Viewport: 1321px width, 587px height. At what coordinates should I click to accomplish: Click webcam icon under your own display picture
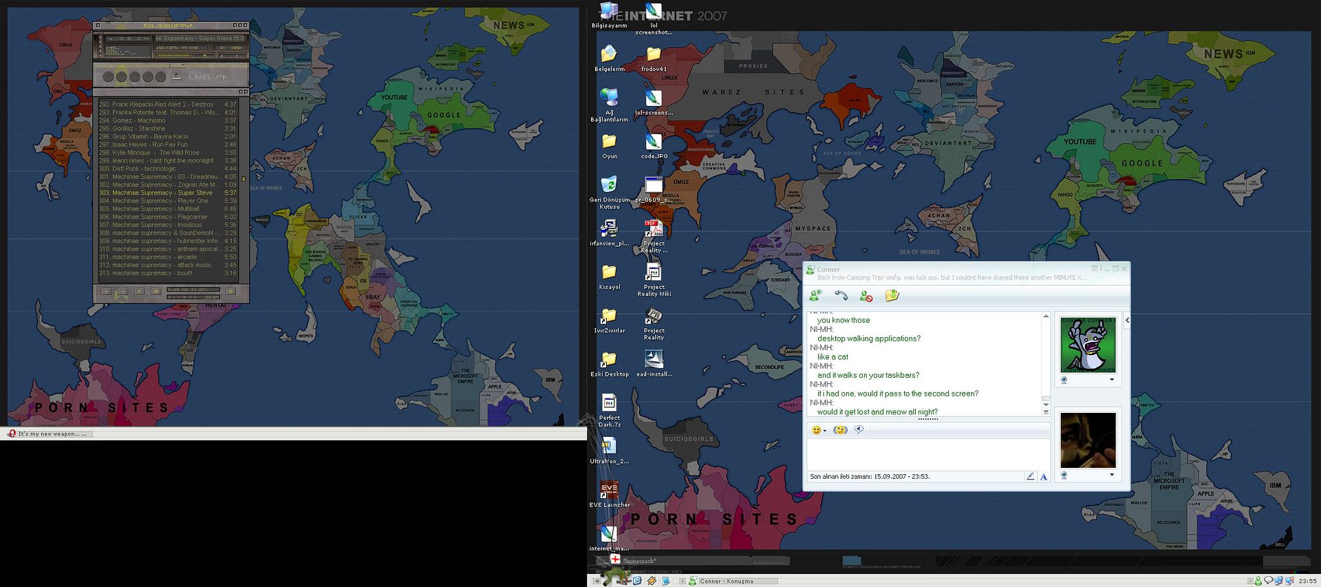(1064, 475)
